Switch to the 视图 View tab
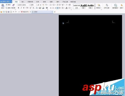Viewport: 125px width, 96px height. [51, 2]
